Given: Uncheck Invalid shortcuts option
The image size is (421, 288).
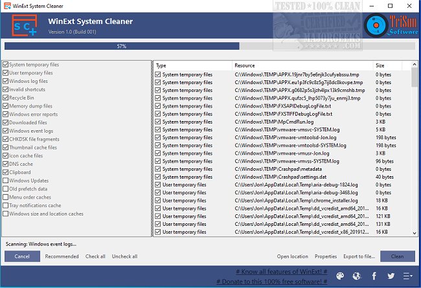Looking at the screenshot, I should coord(6,89).
